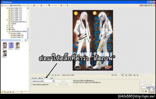Open the crop mode dropdown
The height and width of the screenshot is (99, 156).
click(x=53, y=81)
